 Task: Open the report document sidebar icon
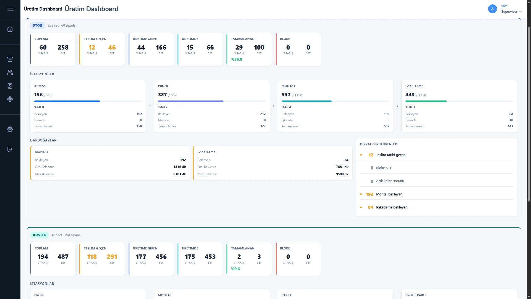(10, 86)
